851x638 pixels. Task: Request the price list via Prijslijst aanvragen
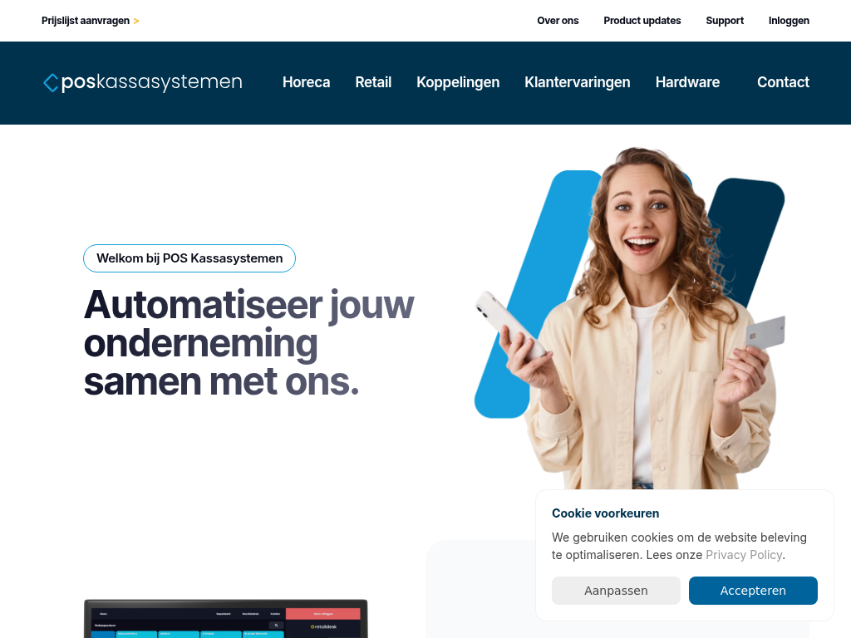tap(86, 21)
